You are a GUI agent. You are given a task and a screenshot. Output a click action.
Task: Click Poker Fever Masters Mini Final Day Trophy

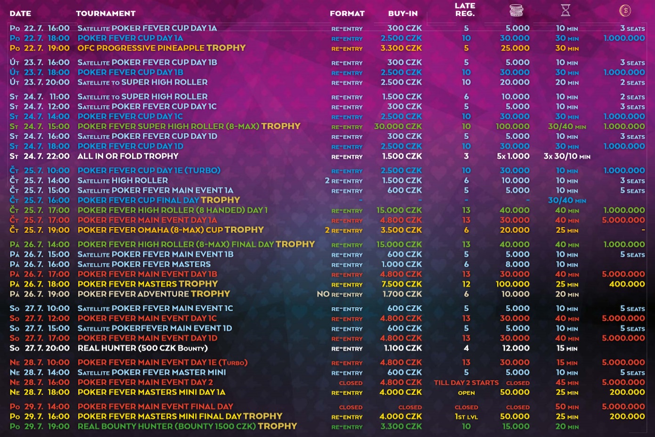pyautogui.click(x=180, y=416)
